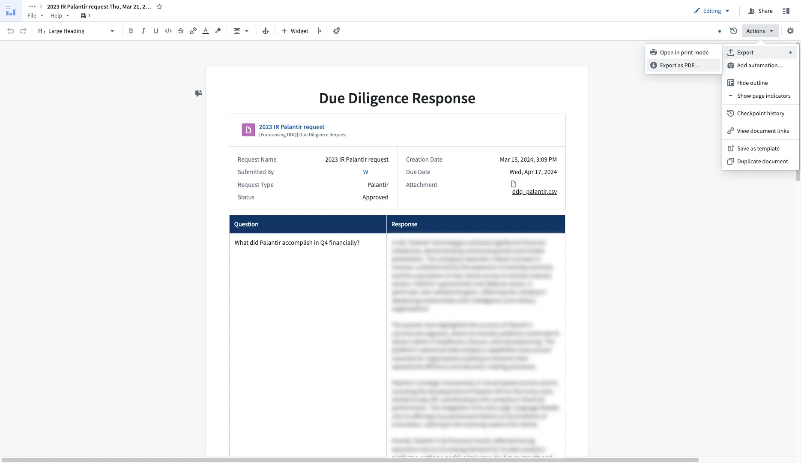Open the 2023 IR Palantir request link
Screen dimensions: 801x463
click(x=291, y=127)
